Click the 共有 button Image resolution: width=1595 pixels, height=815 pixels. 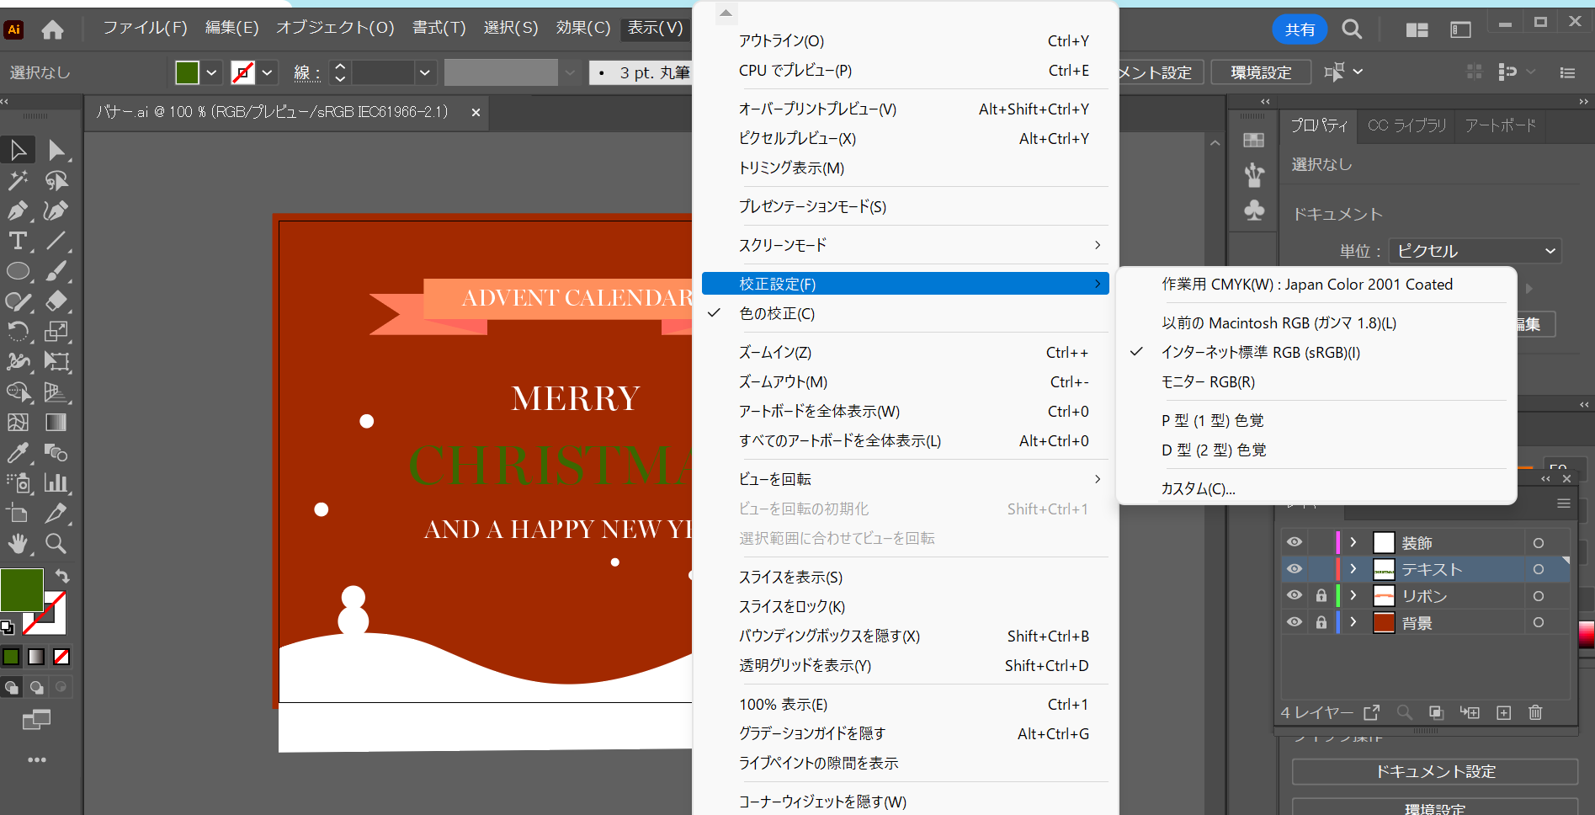(1300, 29)
